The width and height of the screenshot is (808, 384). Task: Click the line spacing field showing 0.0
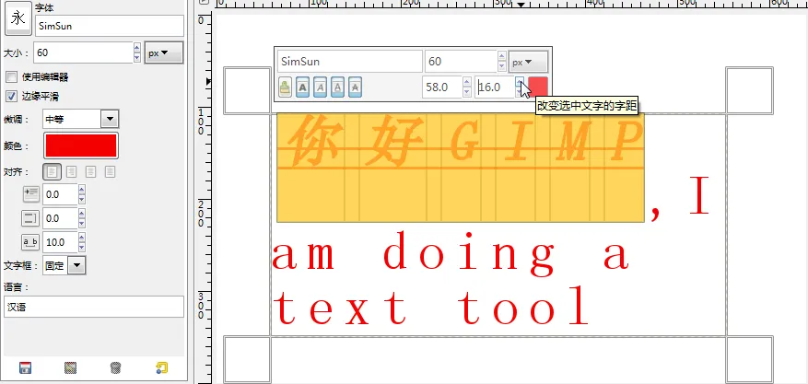(x=60, y=218)
